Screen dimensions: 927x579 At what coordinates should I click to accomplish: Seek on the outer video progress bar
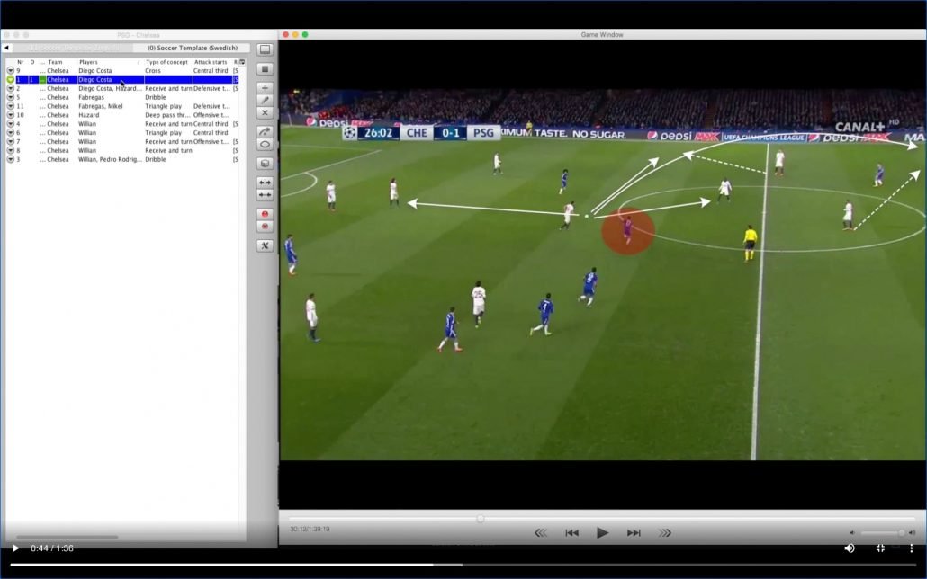[463, 565]
